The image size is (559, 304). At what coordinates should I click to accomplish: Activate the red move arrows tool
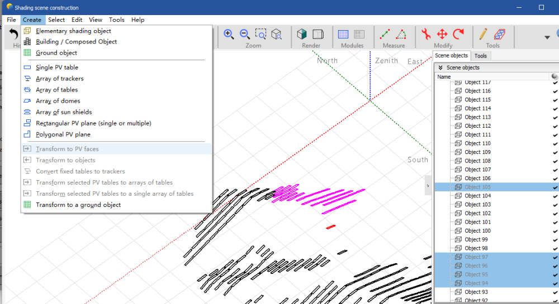tap(442, 34)
